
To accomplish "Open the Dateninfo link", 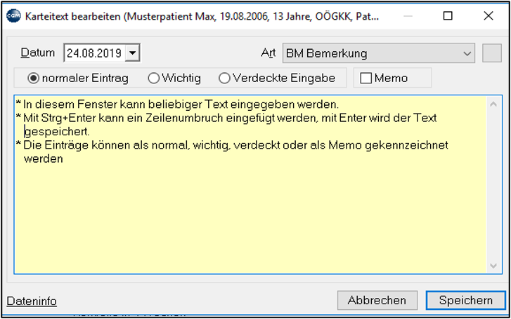I will pos(32,301).
